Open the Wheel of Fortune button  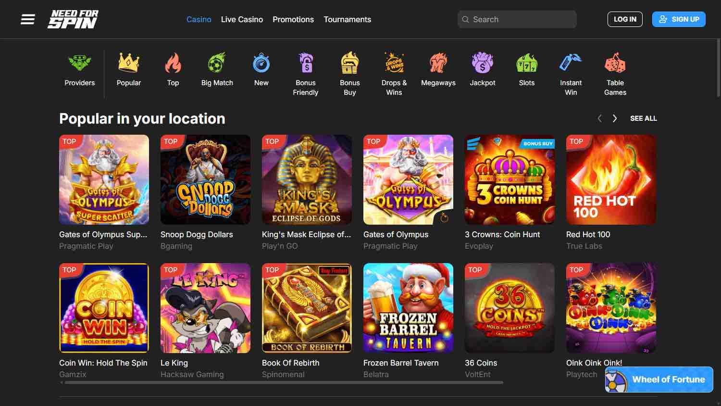[x=659, y=380]
